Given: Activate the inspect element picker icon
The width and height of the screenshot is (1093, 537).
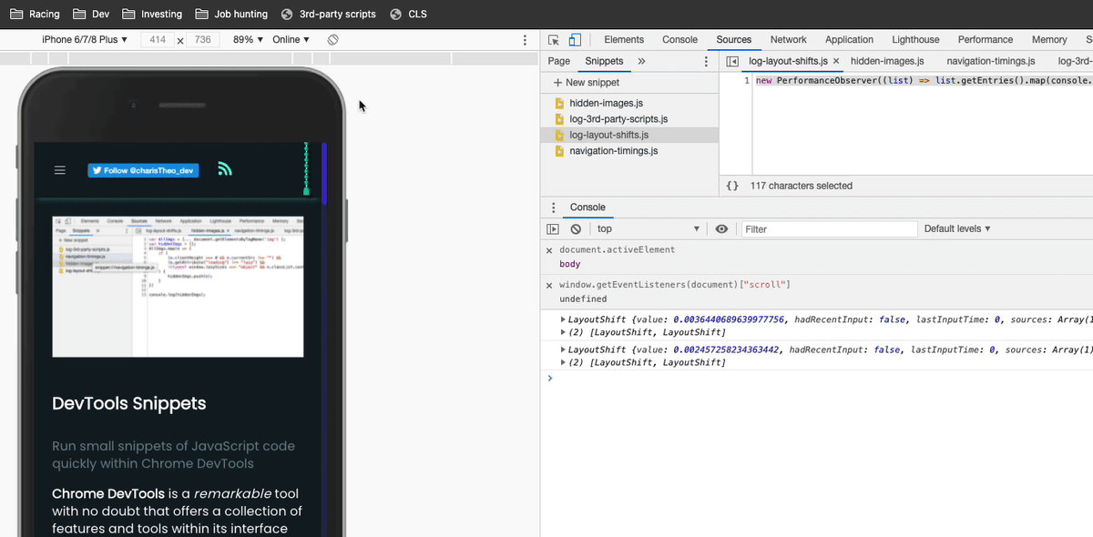Looking at the screenshot, I should click(553, 40).
